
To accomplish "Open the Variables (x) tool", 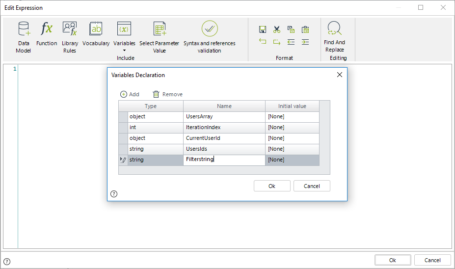I will [124, 34].
